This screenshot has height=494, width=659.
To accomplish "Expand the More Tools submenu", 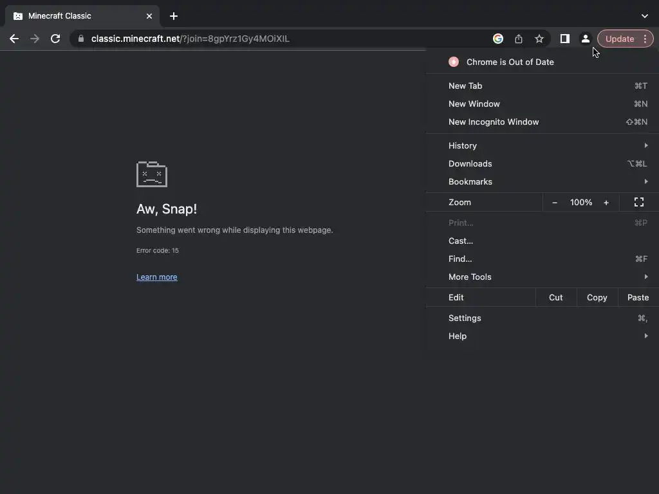I will pos(543,277).
